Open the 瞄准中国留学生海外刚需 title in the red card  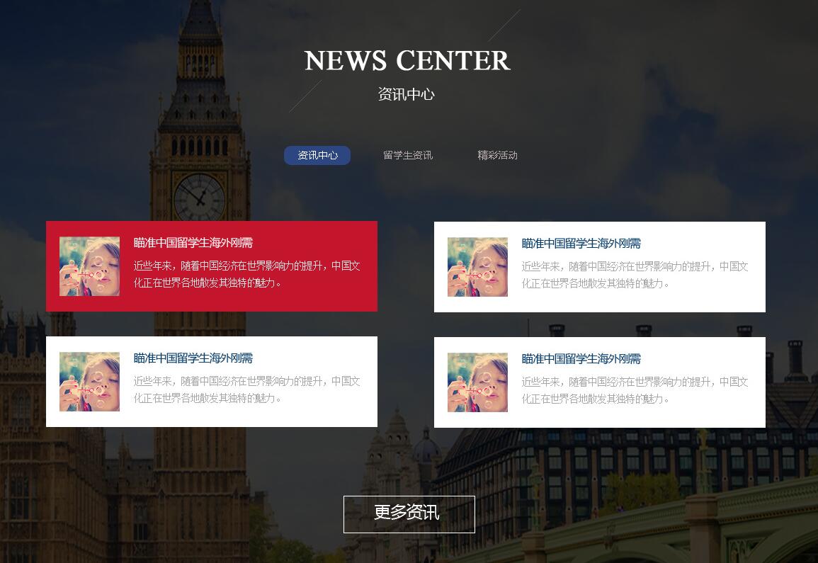(193, 243)
